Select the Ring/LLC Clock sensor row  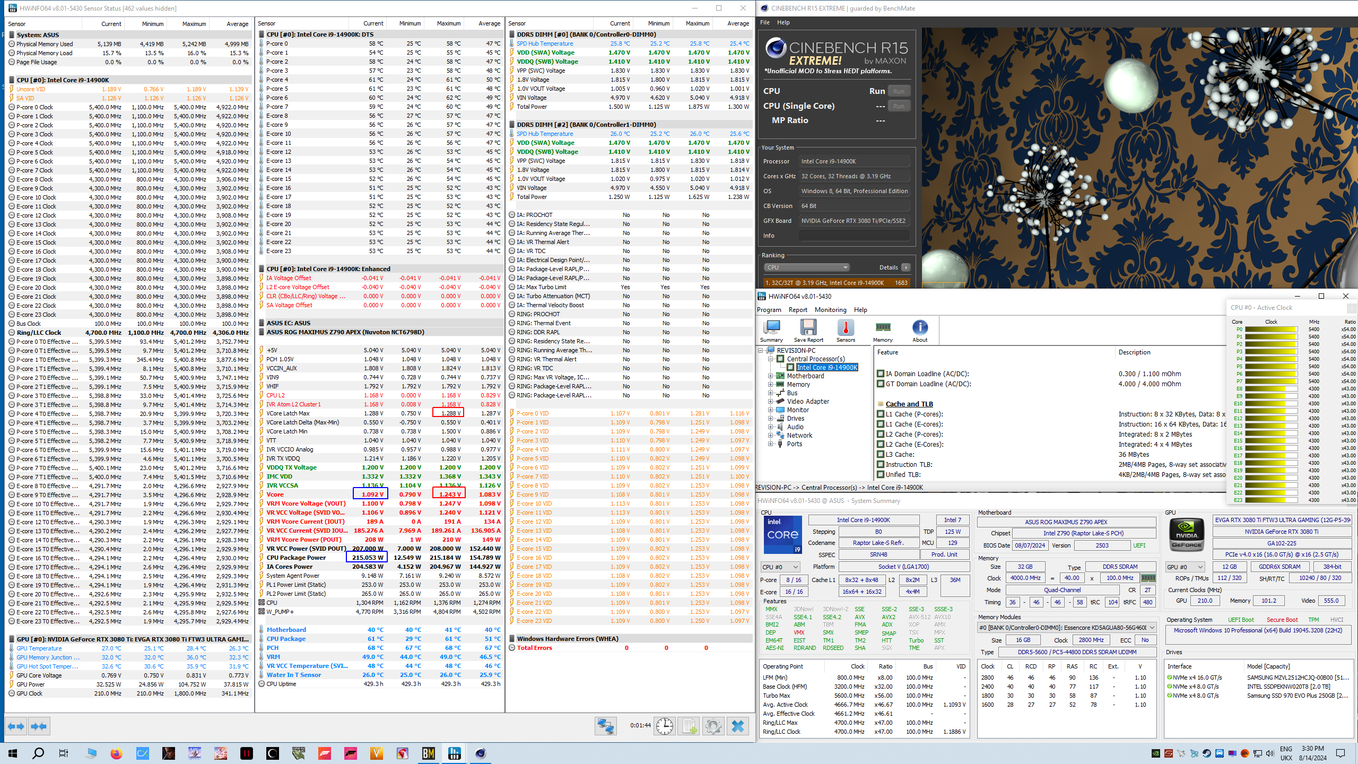point(129,333)
